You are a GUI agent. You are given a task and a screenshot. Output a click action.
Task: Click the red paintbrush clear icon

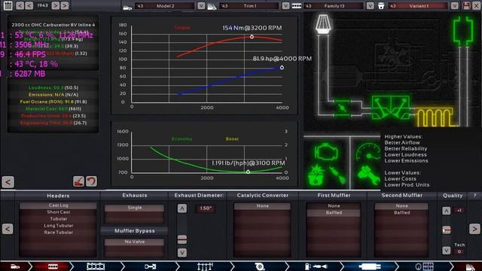[x=78, y=181]
